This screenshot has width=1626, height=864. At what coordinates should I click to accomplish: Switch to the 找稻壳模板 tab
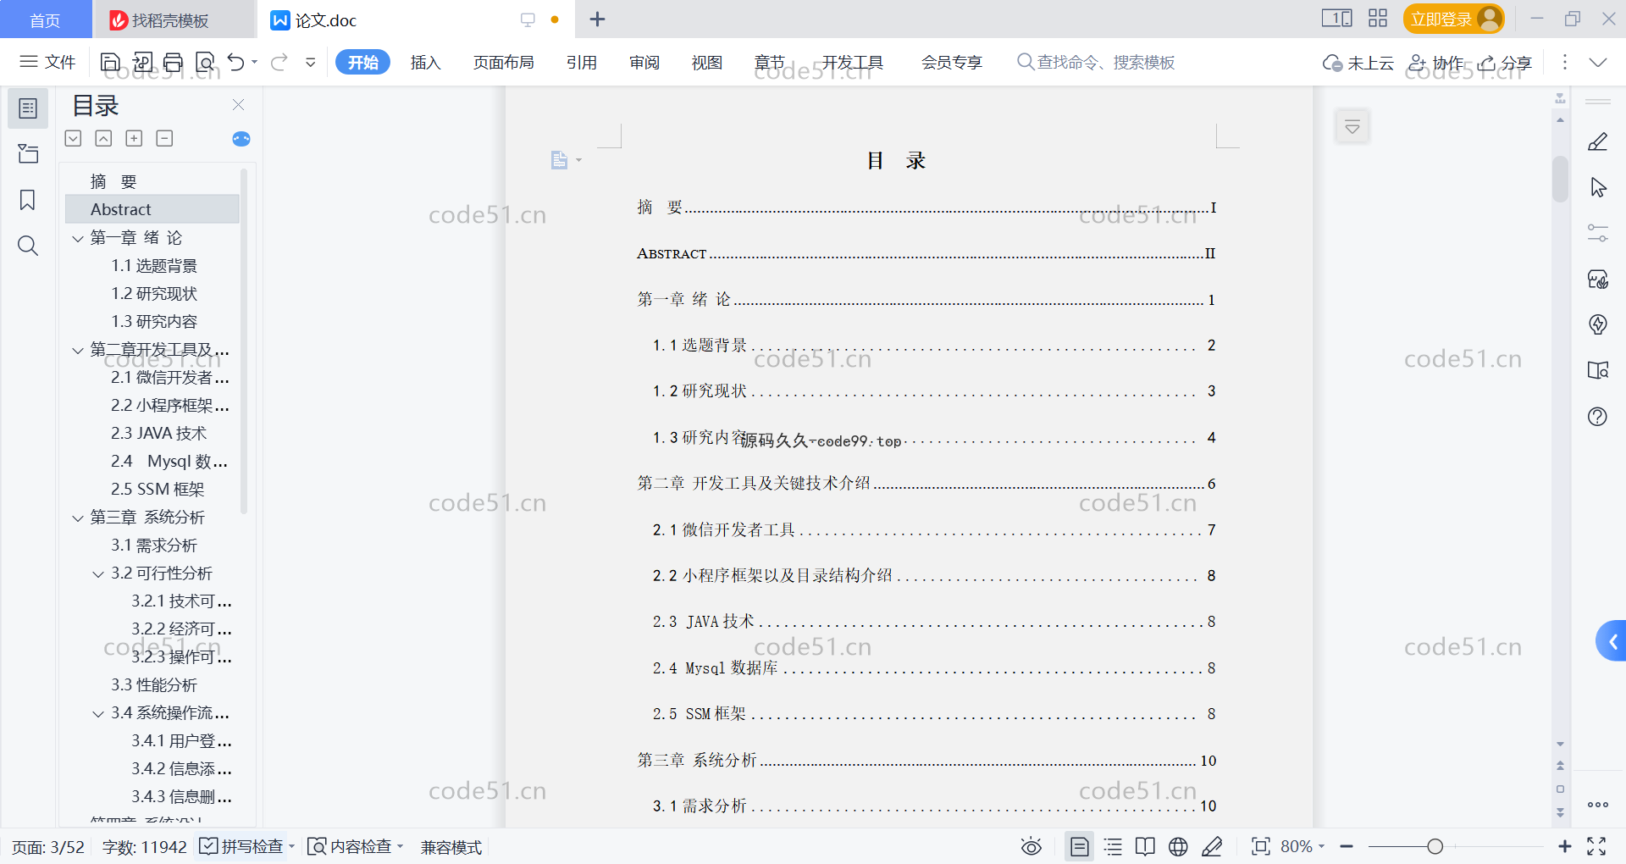174,19
